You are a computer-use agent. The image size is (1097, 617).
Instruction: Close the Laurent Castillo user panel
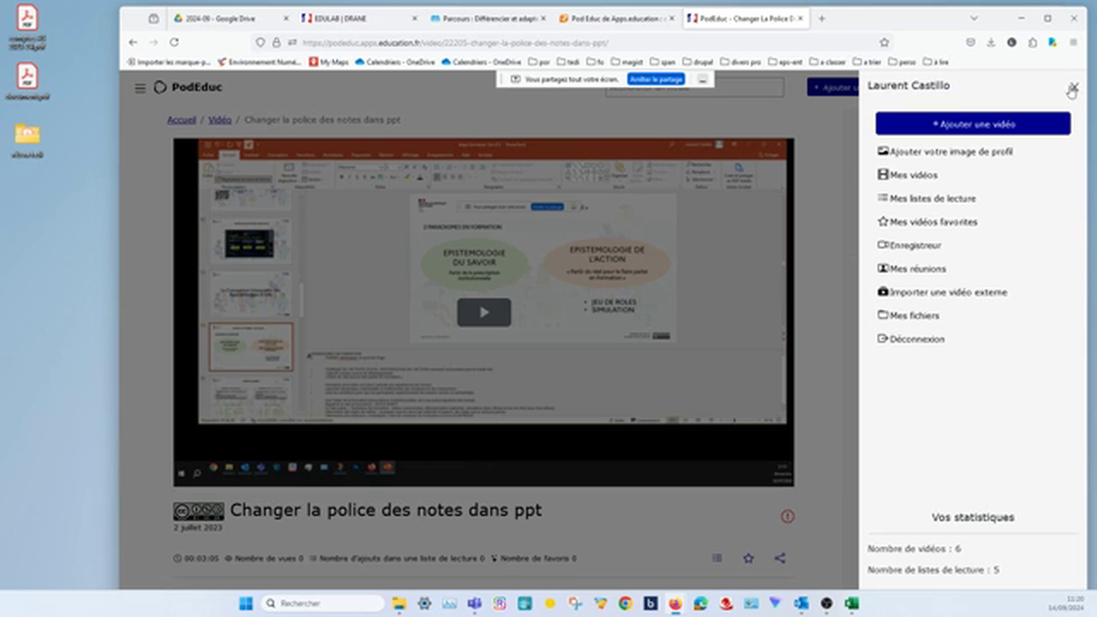pos(1073,87)
